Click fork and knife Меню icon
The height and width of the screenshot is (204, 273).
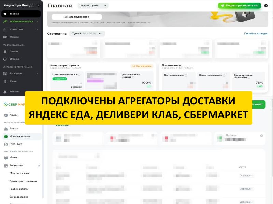(5, 81)
